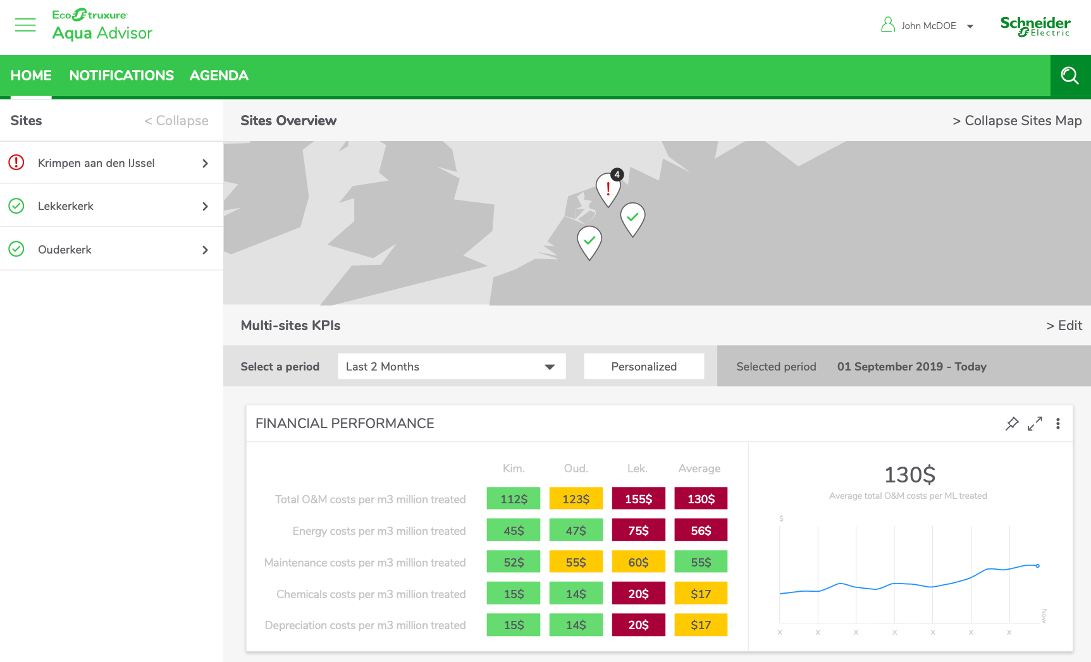
Task: Click the Kim. column header
Action: (514, 469)
